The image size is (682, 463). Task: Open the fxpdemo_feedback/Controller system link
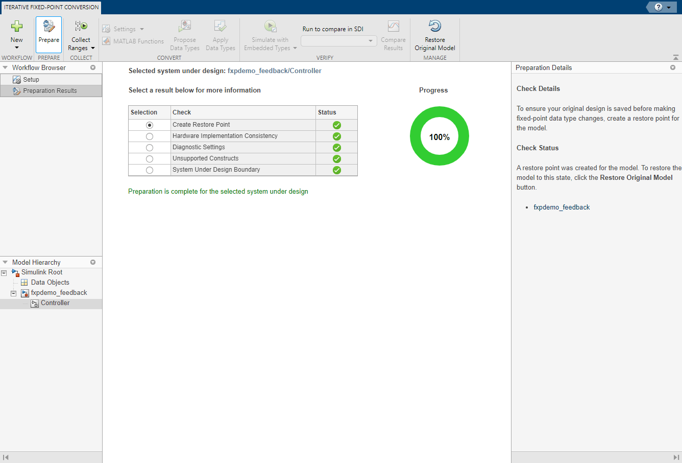(274, 71)
